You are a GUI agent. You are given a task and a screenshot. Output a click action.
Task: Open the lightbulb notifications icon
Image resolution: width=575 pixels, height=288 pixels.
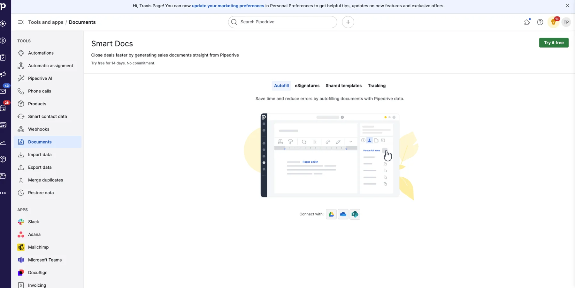[554, 22]
